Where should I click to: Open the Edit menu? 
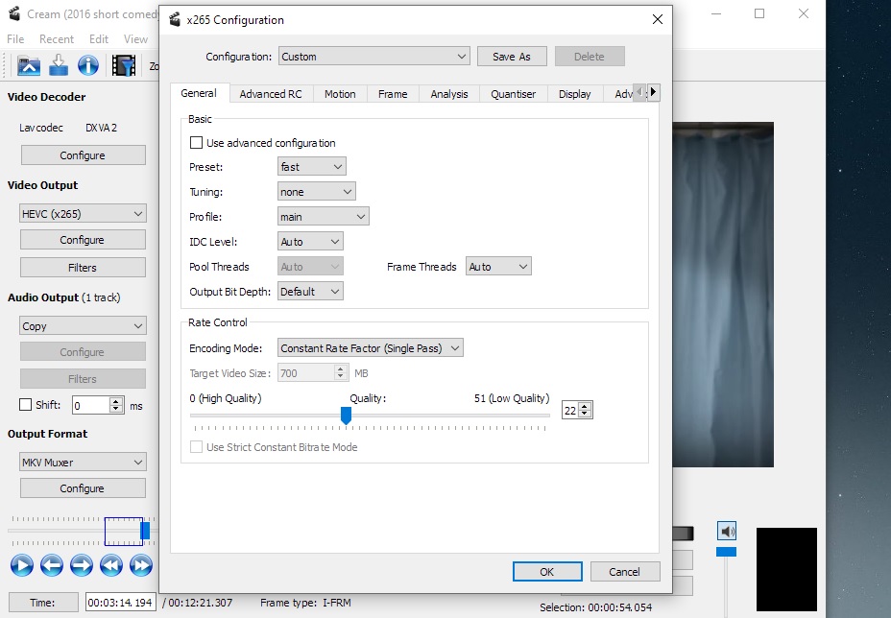pyautogui.click(x=99, y=39)
